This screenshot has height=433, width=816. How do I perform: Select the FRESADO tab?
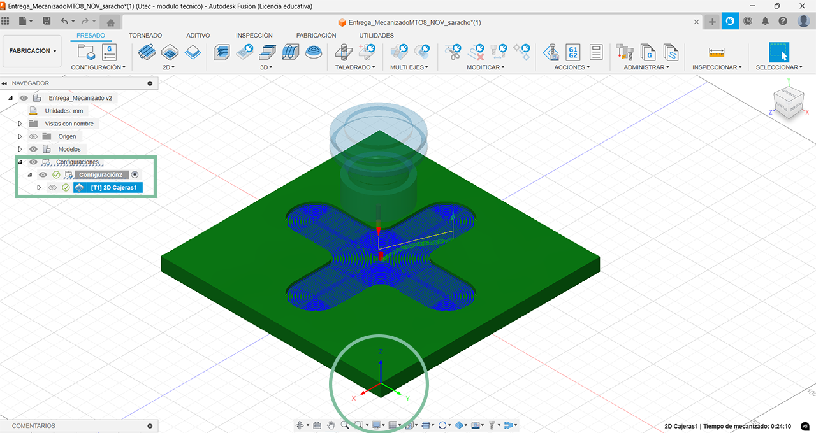[91, 36]
